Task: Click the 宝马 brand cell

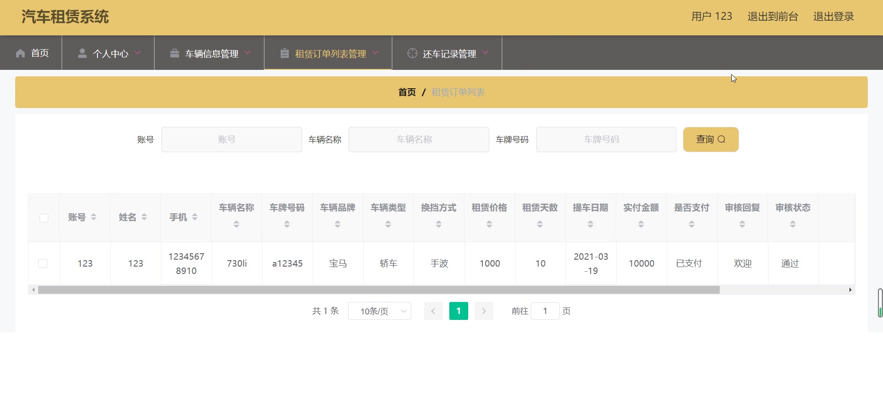Action: click(338, 264)
